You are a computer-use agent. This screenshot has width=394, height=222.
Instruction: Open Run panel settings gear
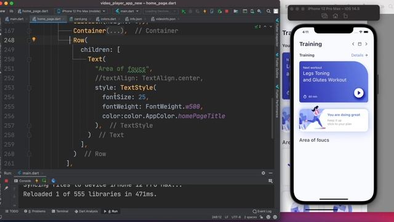pos(263,173)
